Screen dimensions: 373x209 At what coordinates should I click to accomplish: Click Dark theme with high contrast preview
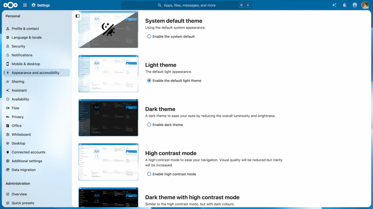pos(108,197)
